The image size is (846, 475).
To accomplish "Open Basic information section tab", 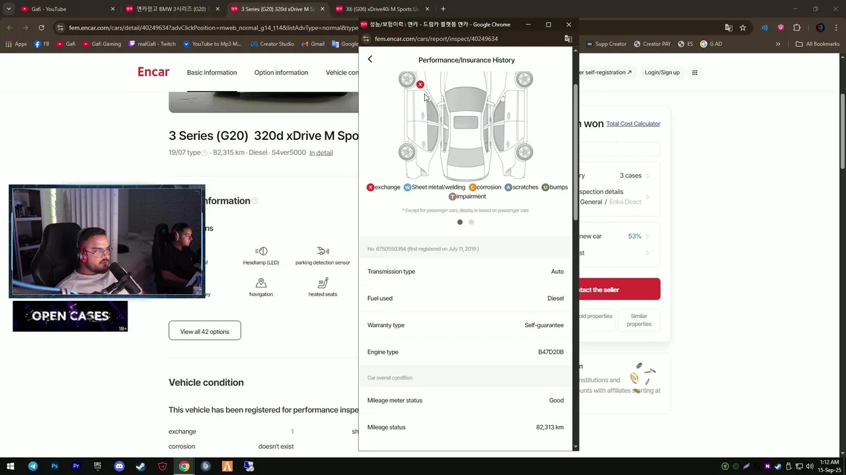I will tap(211, 73).
